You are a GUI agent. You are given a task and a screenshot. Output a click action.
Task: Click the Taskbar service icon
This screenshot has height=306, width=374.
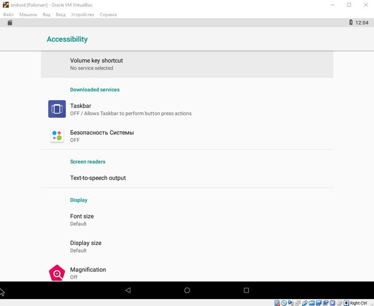[x=57, y=109]
